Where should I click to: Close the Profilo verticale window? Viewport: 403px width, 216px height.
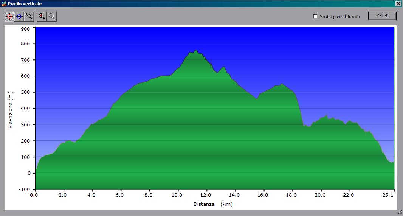pos(398,4)
